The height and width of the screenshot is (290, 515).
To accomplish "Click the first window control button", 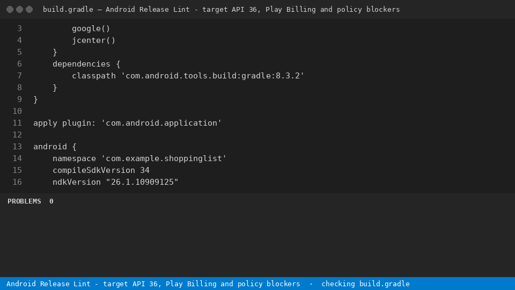I will (x=10, y=10).
